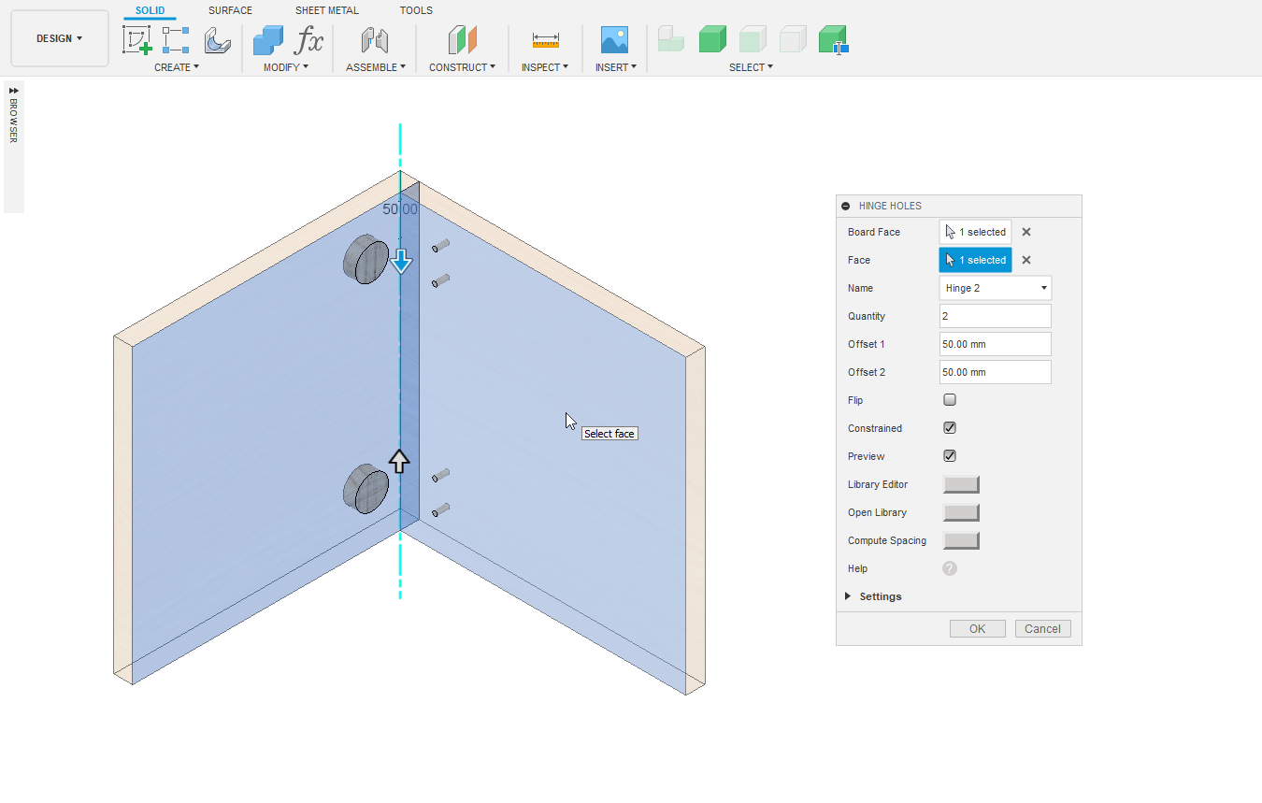
Task: Clear the Board Face selection
Action: tap(1026, 232)
